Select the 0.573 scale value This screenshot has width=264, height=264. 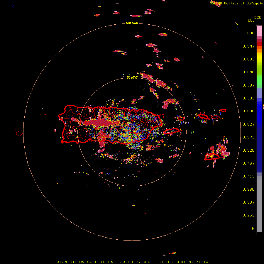coord(248,137)
